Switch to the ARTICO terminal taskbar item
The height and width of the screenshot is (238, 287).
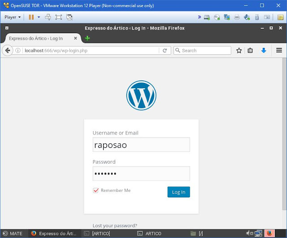coord(150,234)
